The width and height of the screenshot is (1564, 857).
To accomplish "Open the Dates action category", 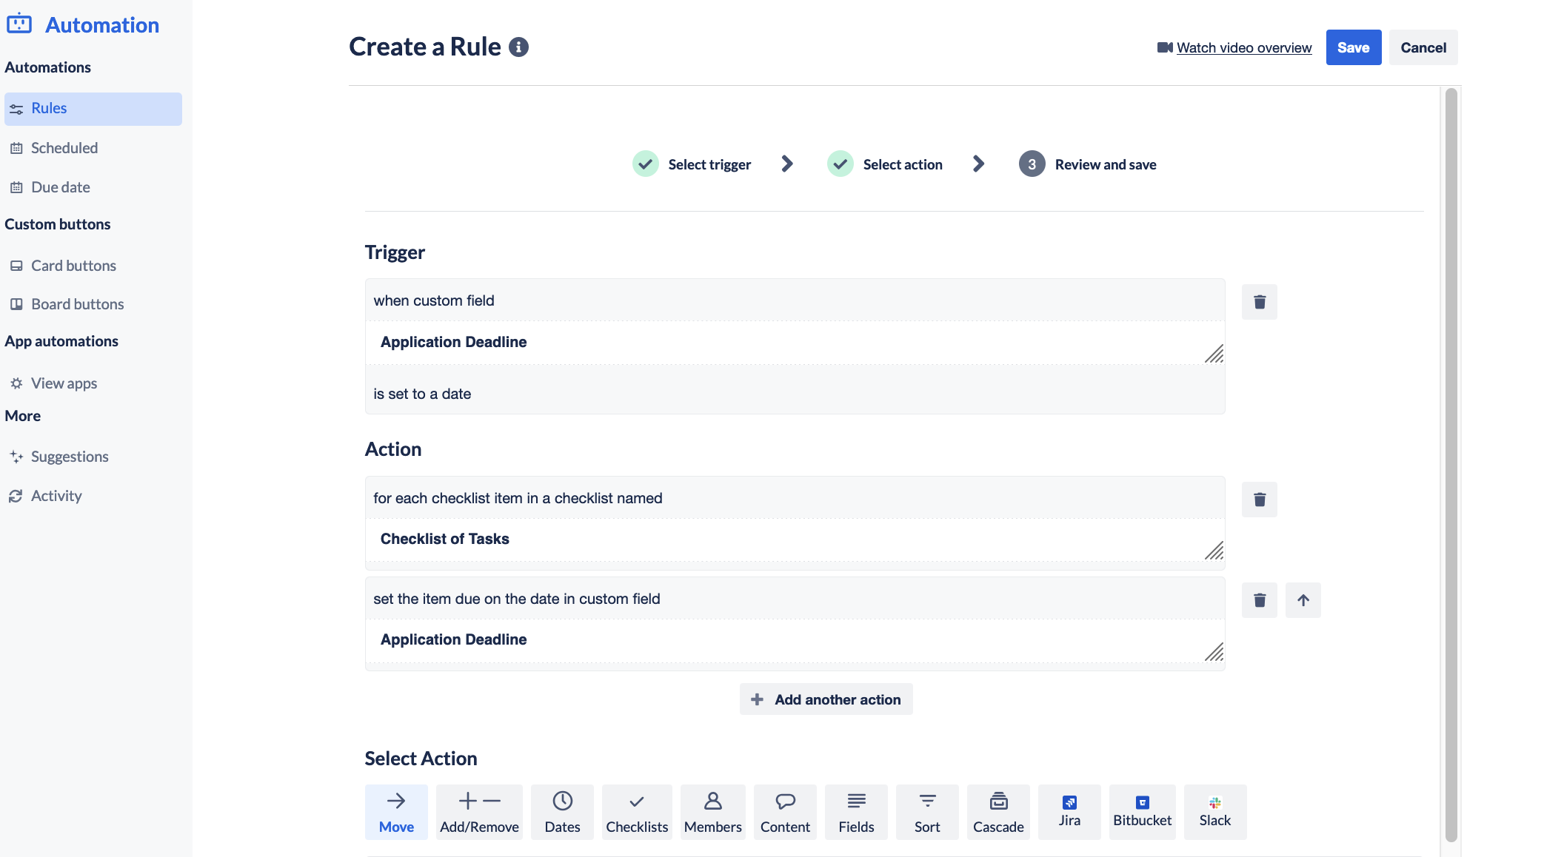I will tap(562, 812).
